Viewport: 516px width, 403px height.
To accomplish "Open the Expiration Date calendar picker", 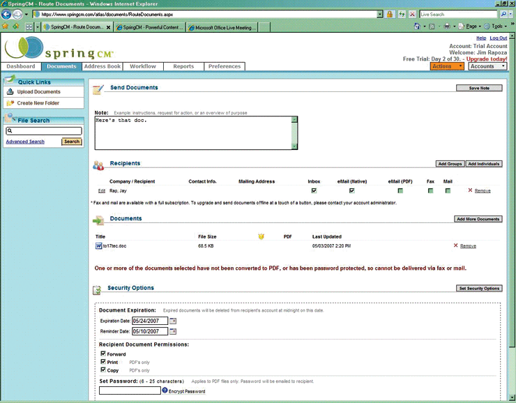I will [x=174, y=321].
